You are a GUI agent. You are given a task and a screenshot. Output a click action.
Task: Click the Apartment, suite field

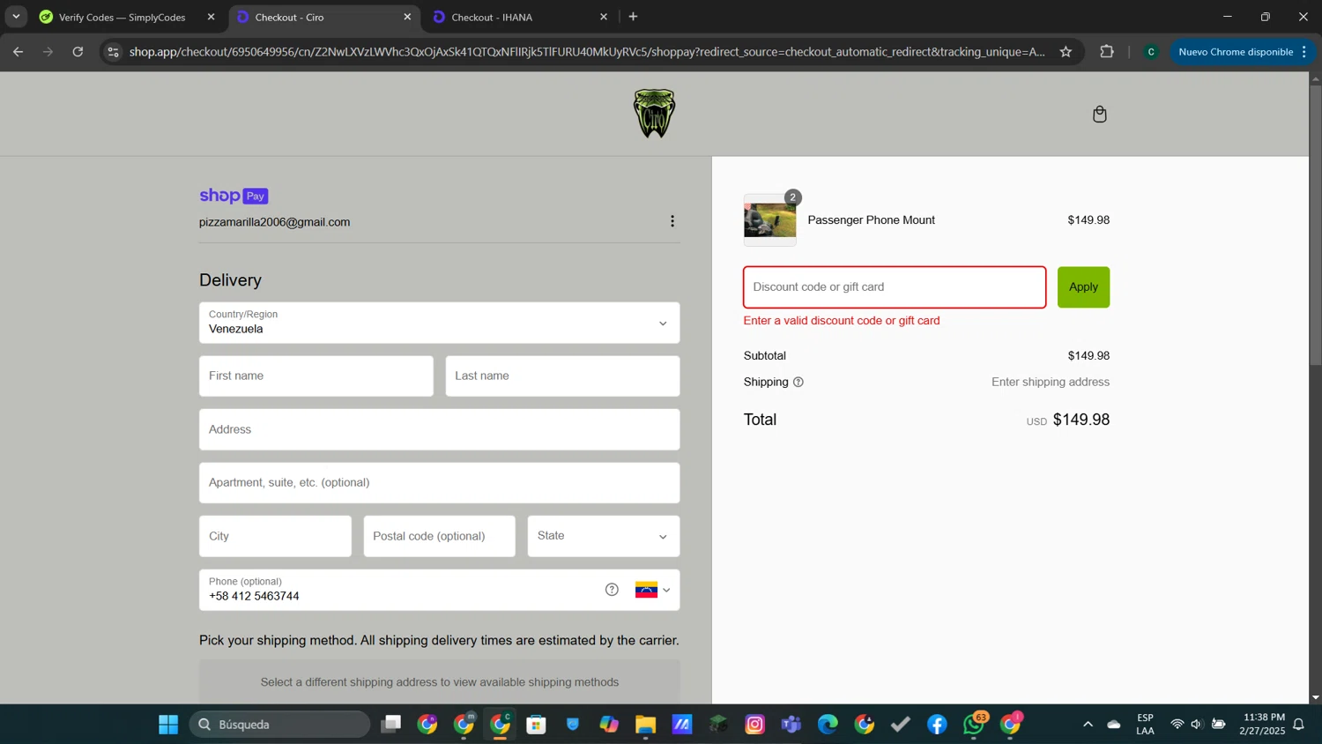[x=439, y=483]
